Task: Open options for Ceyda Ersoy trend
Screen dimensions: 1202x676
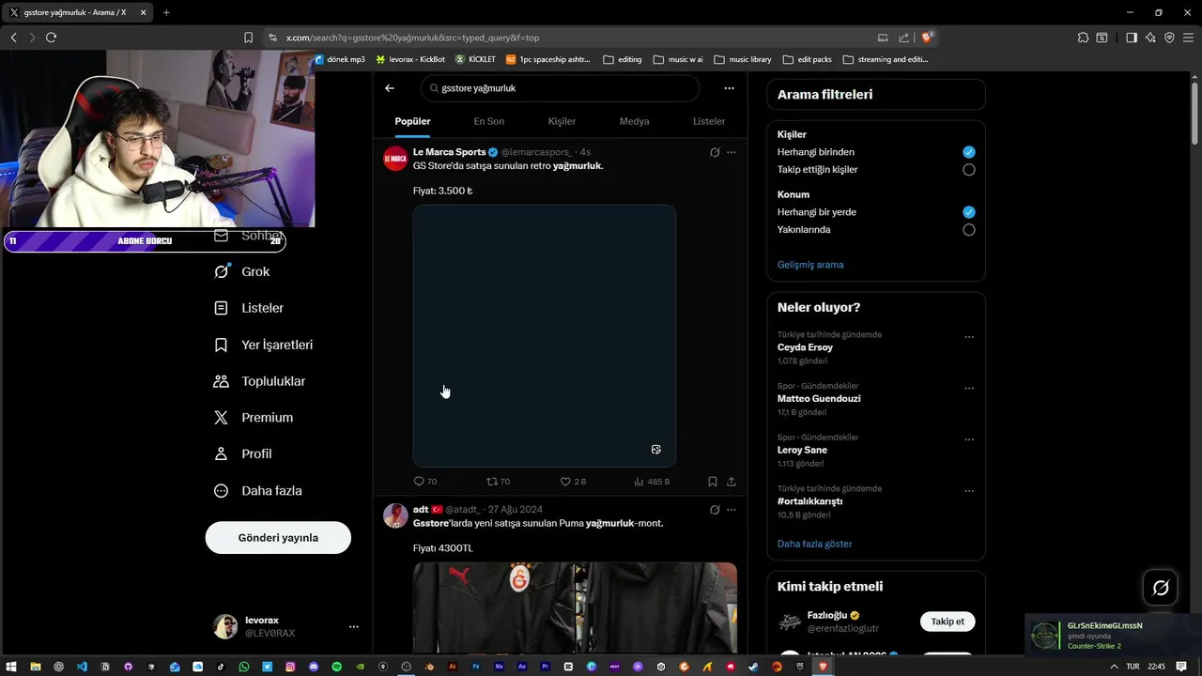Action: point(969,337)
